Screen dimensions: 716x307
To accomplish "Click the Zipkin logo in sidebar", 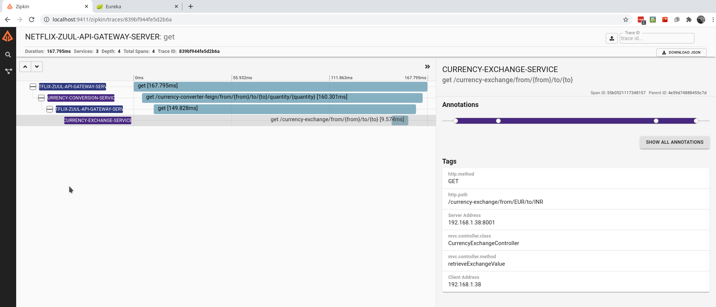I will 8,36.
